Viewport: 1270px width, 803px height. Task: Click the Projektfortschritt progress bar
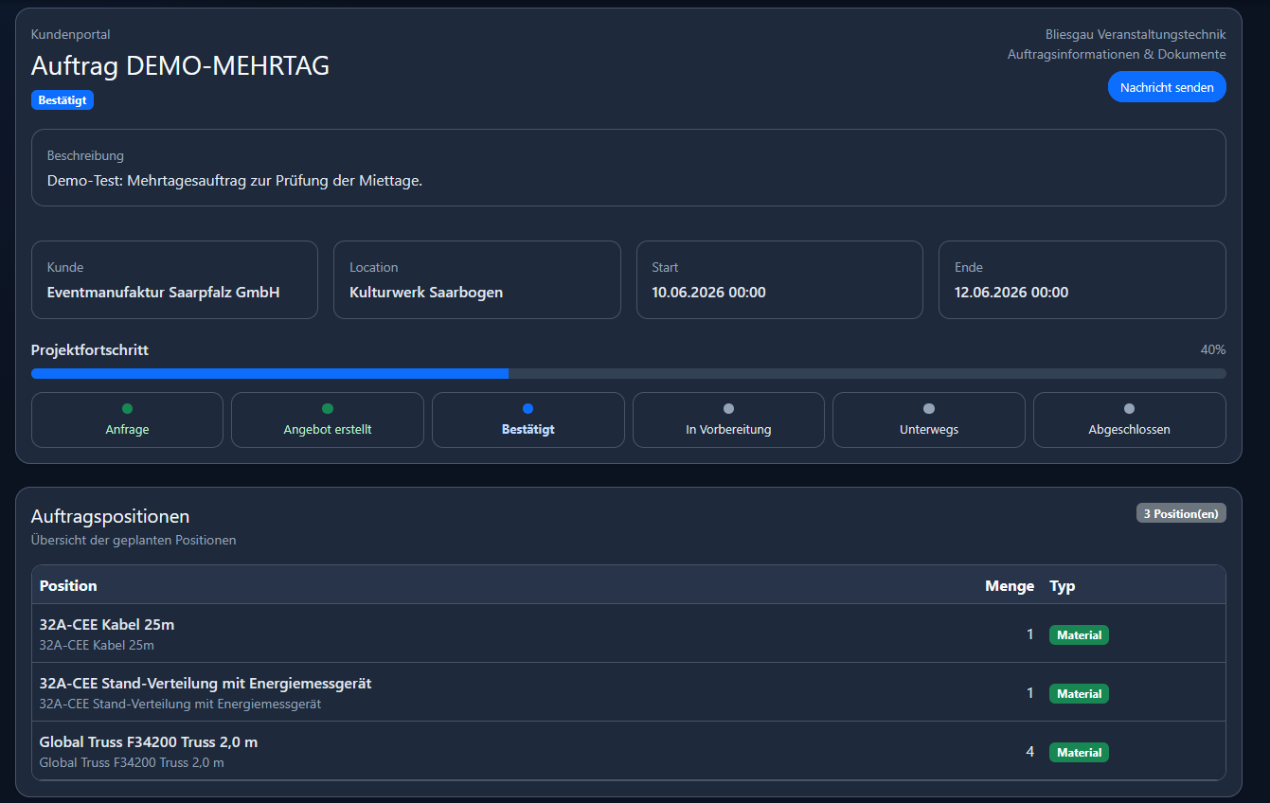[629, 373]
